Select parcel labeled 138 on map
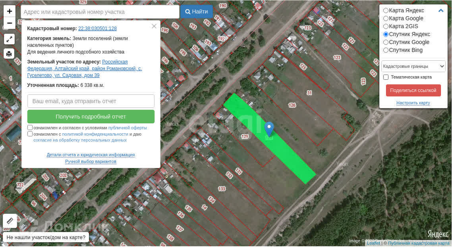Viewport: 452px width, 249px height. click(170, 238)
